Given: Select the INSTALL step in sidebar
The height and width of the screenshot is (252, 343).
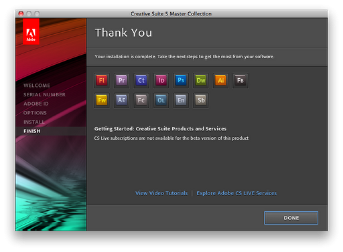Looking at the screenshot, I should coord(34,122).
